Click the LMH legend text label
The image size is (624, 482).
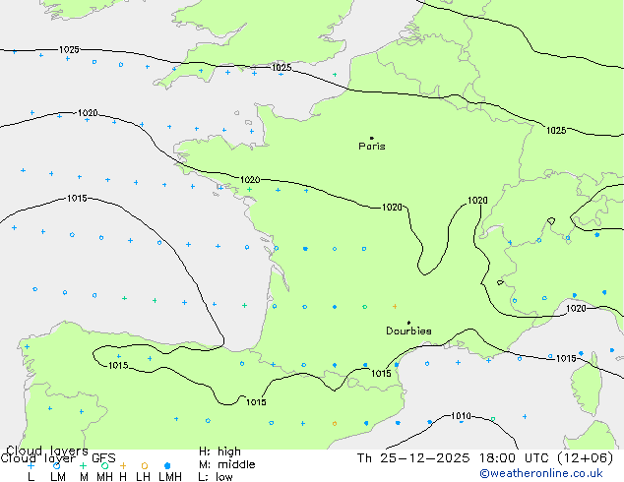tap(170, 477)
